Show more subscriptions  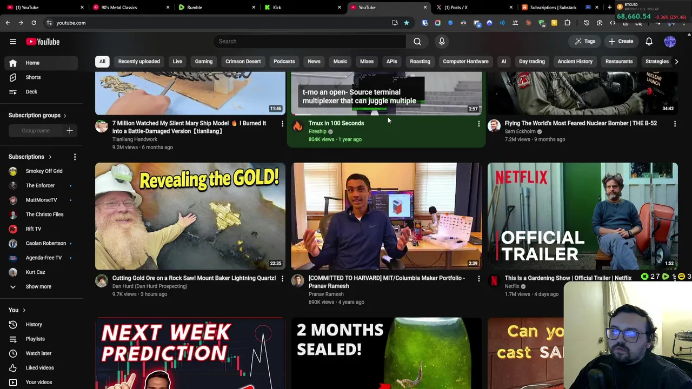tap(39, 286)
